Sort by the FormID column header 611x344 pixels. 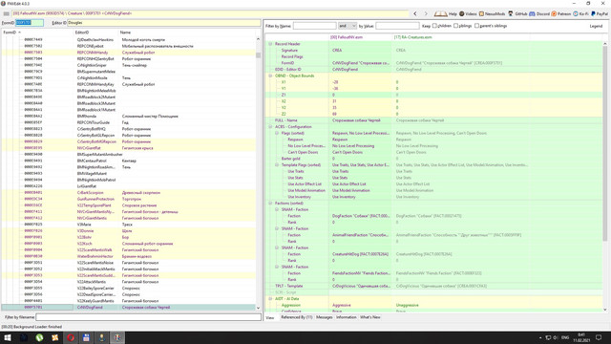point(37,32)
